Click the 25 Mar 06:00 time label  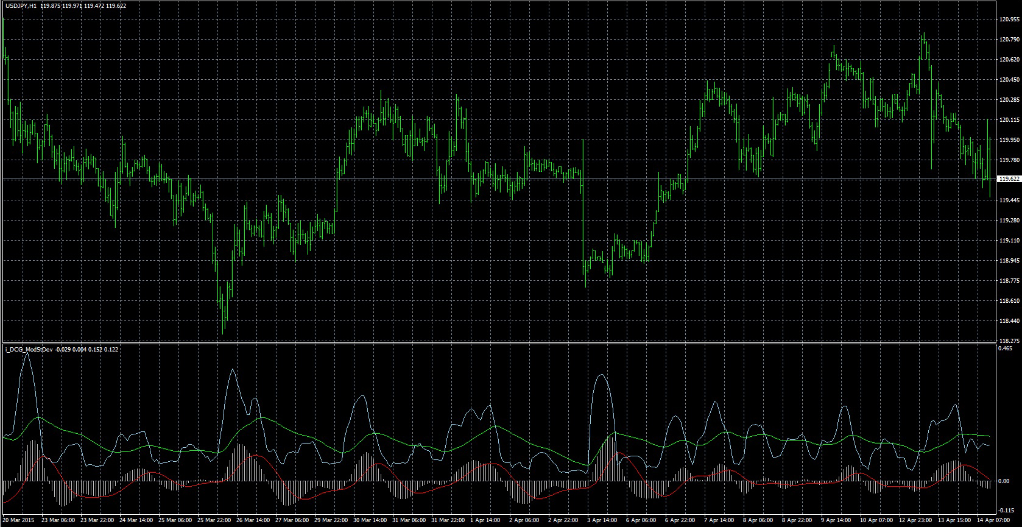coord(176,520)
